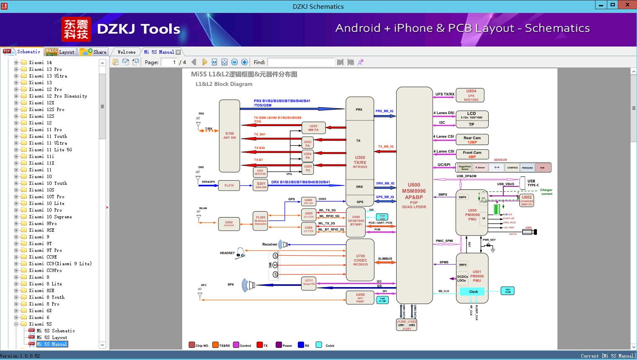Click the zoom in plus icon
Image resolution: width=637 pixels, height=360 pixels.
(x=245, y=62)
